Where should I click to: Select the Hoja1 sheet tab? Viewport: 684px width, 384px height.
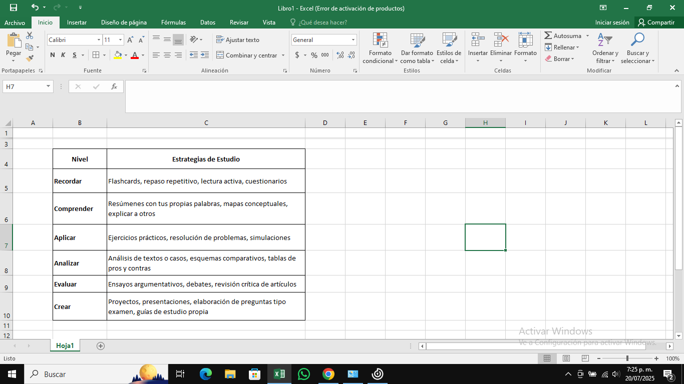click(x=65, y=345)
